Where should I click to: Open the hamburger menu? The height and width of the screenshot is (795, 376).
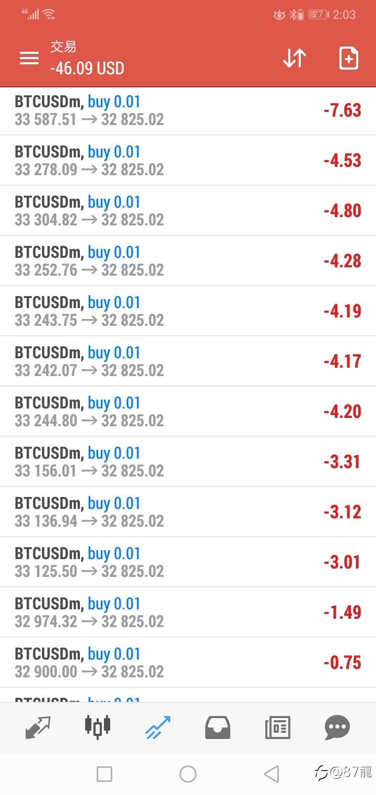pos(29,58)
